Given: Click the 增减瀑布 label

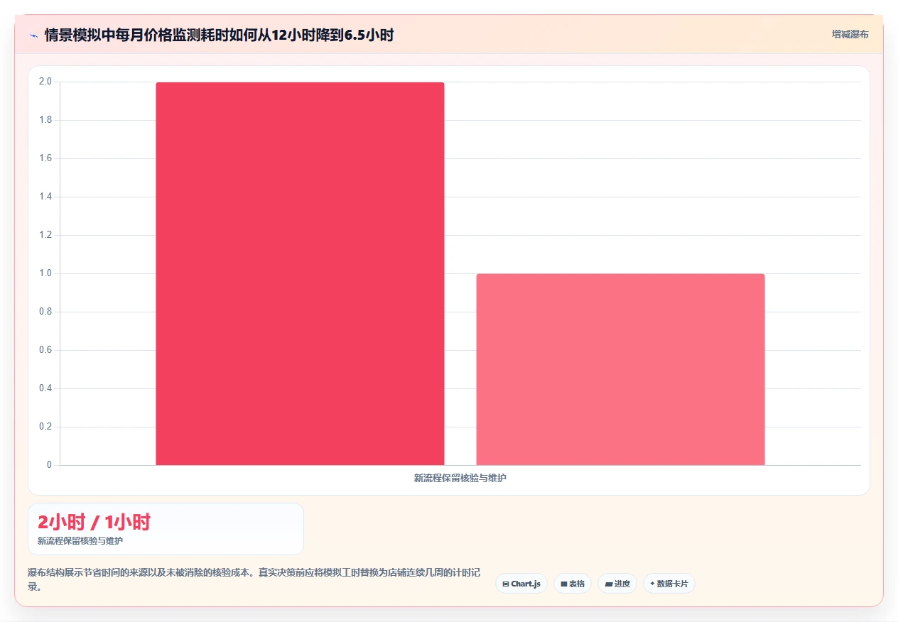Looking at the screenshot, I should tap(850, 34).
